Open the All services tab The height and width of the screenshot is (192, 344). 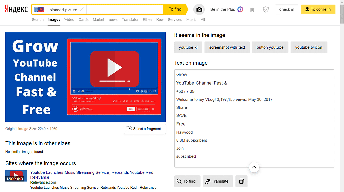coord(203,20)
